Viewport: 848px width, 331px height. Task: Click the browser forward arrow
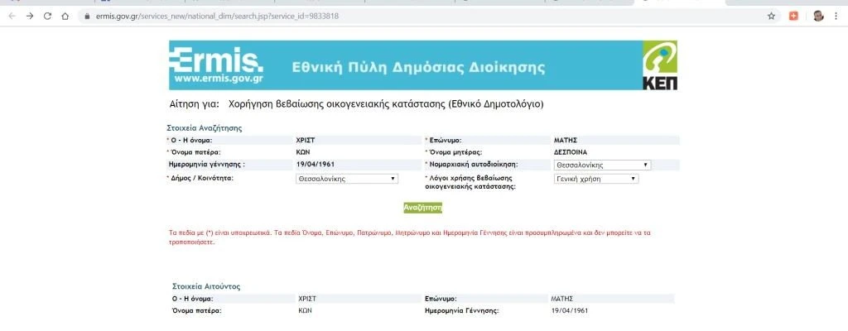click(x=29, y=16)
